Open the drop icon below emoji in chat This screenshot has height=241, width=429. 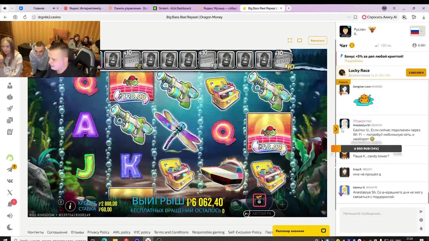coord(421,229)
